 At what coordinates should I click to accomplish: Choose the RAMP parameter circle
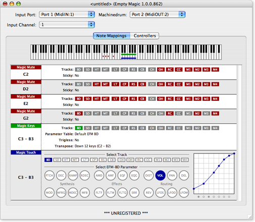tap(73, 176)
